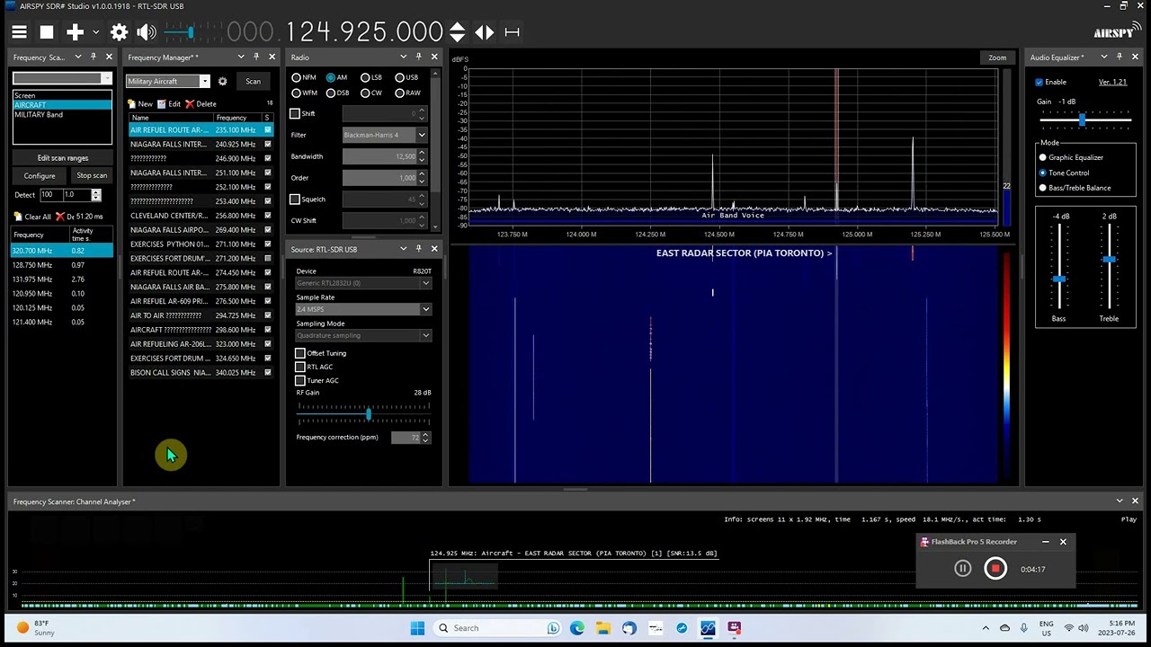Pin the Radio panel
Screen dimensions: 1151x647
pos(418,58)
